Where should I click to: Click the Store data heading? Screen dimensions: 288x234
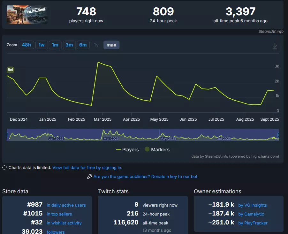tap(15, 191)
